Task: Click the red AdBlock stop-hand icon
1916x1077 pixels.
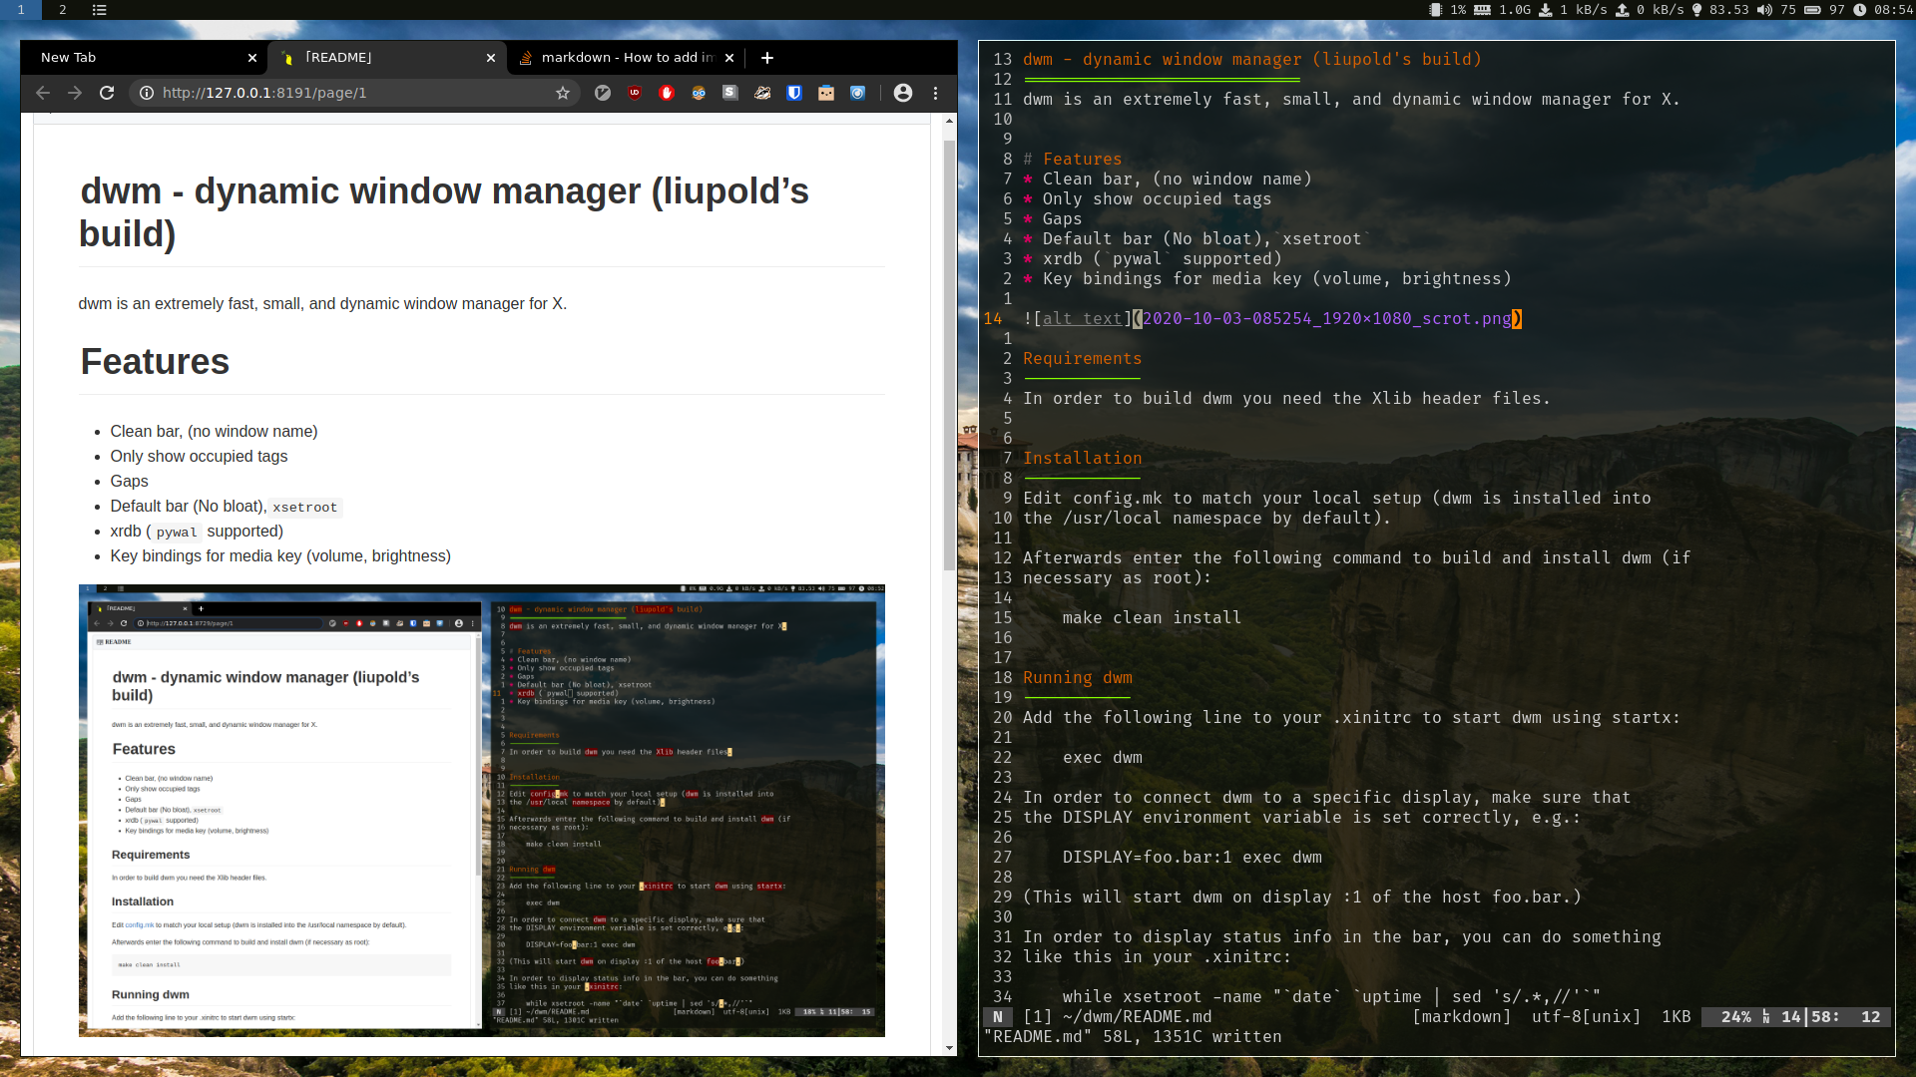Action: point(667,93)
